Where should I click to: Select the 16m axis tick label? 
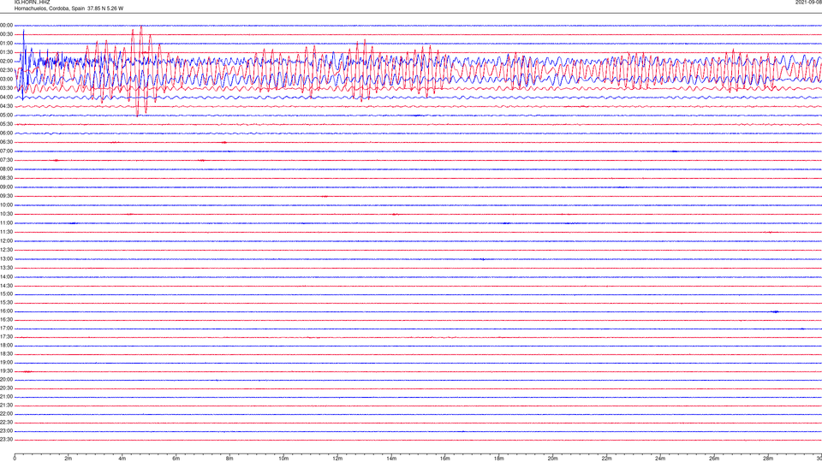point(445,459)
